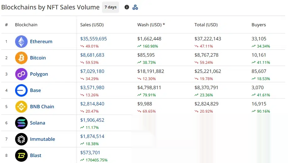Click Blast sales value $573,701
Viewport: 288px width, 163px height.
(90, 153)
